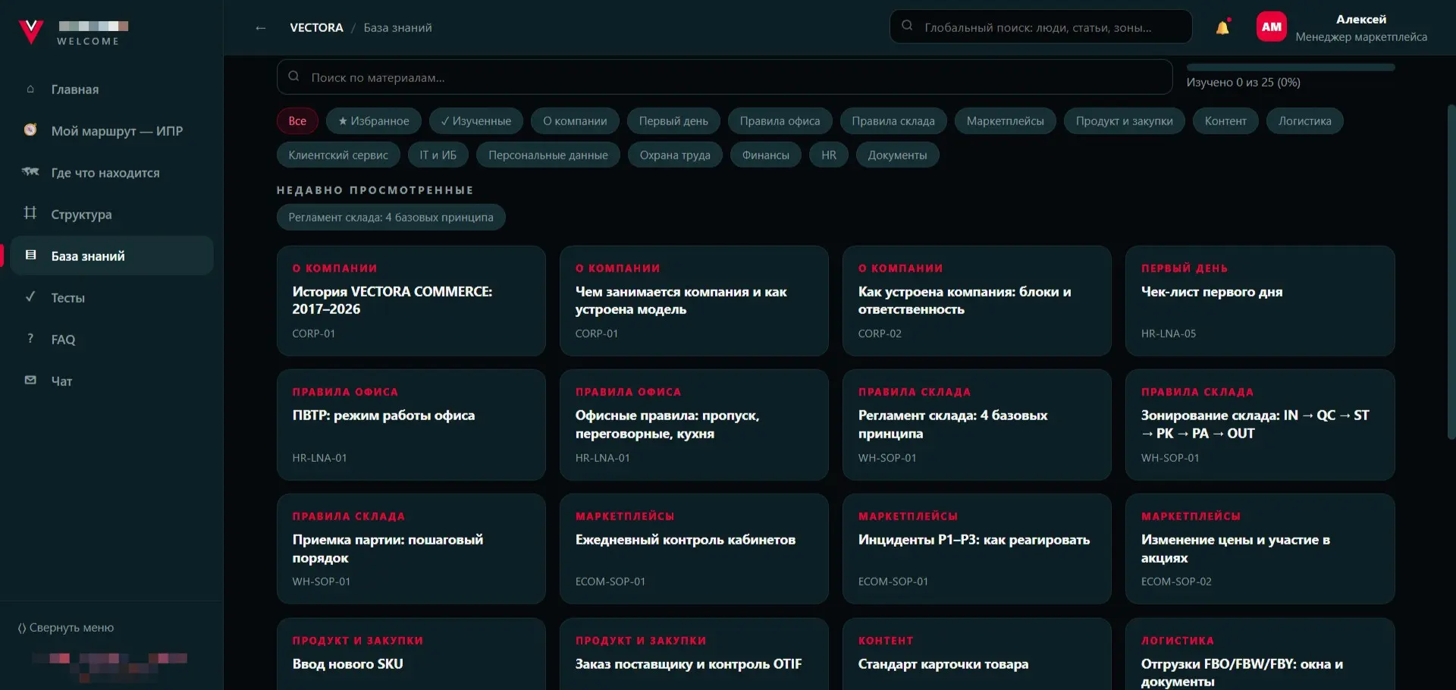Open Инциденты P1–P3 card
This screenshot has width=1456, height=690.
pos(977,549)
